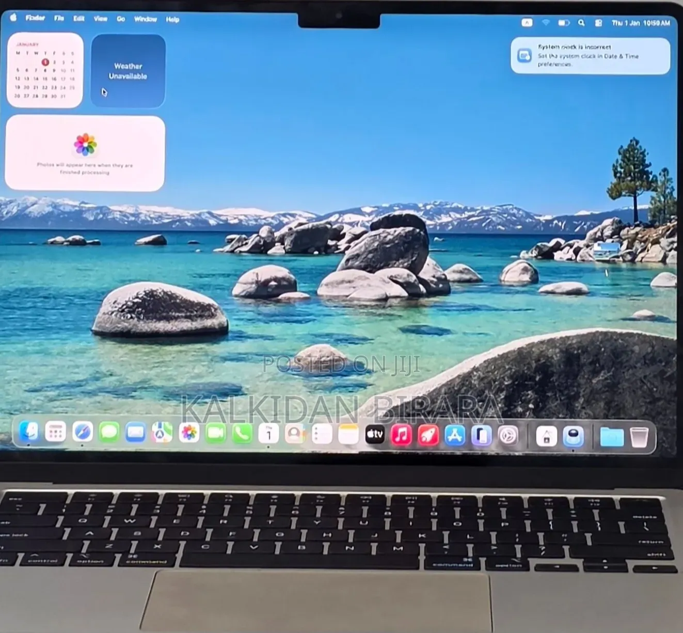
Task: Open the View menu
Action: tap(100, 19)
